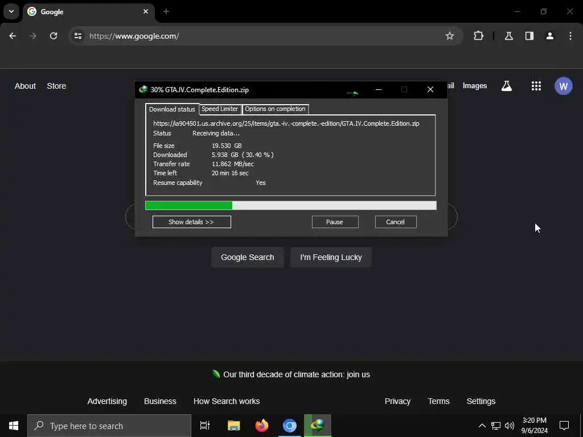The height and width of the screenshot is (437, 583).
Task: Open the notification center icon
Action: point(564,426)
